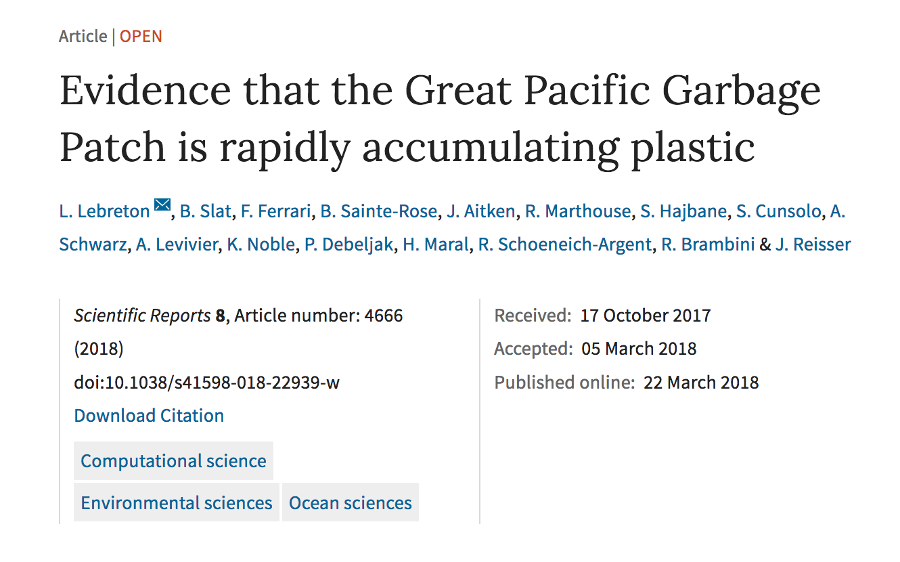This screenshot has width=900, height=562.
Task: Open B. Sainte-Rose author link
Action: (379, 211)
